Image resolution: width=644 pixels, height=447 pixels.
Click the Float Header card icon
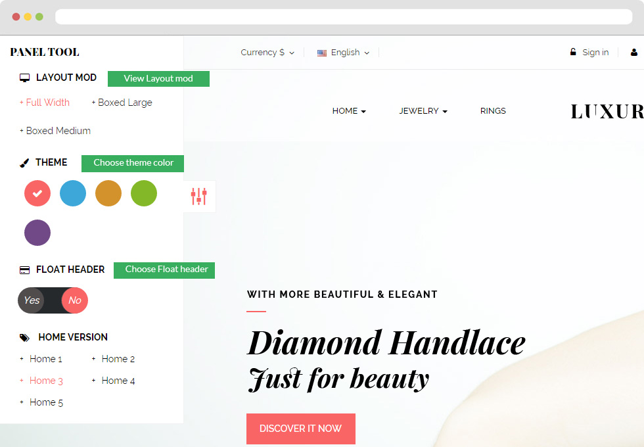pos(25,270)
